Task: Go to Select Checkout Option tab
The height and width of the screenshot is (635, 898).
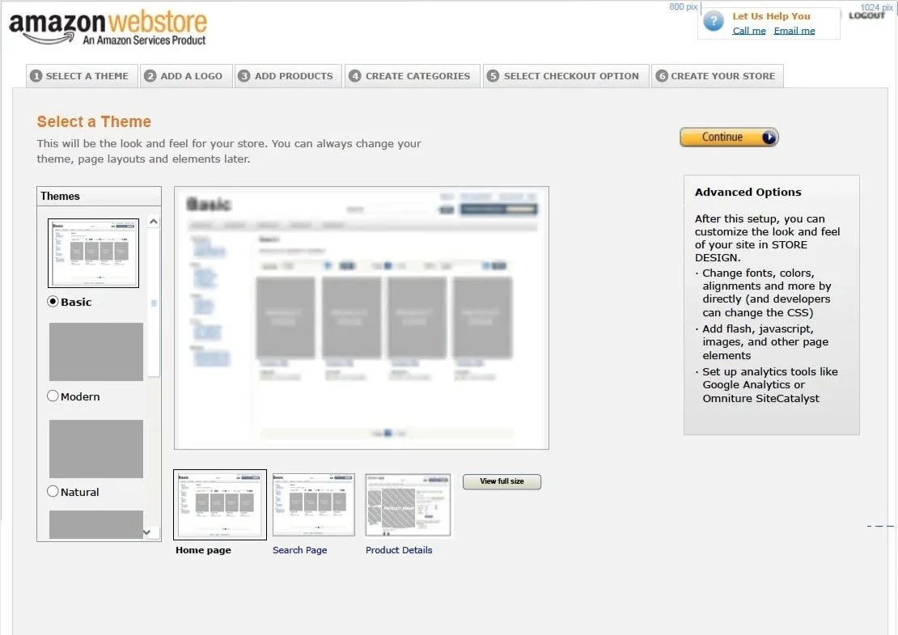Action: click(565, 76)
